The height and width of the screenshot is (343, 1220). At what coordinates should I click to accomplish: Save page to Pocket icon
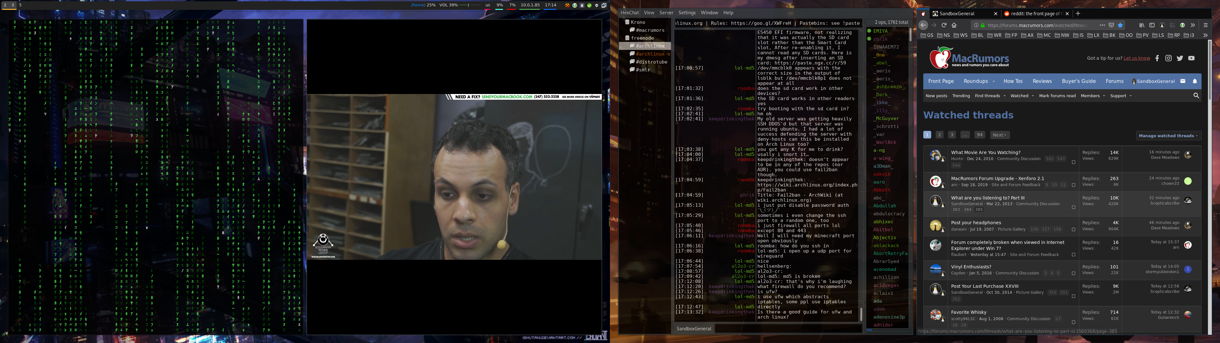coord(1111,25)
